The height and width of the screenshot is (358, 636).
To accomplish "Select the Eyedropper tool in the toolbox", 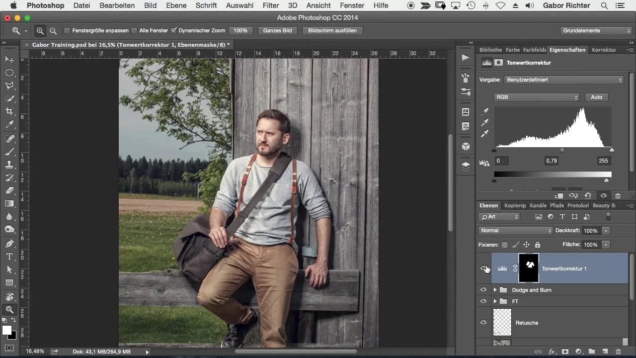I will [9, 124].
